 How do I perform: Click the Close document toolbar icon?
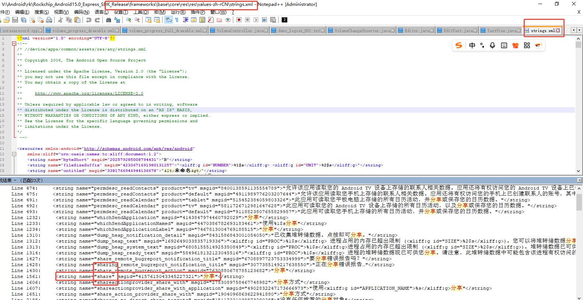32,20
